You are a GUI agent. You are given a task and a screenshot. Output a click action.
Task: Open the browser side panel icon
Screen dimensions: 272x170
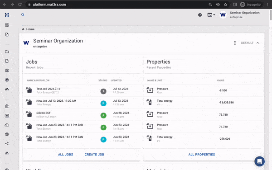click(x=235, y=5)
